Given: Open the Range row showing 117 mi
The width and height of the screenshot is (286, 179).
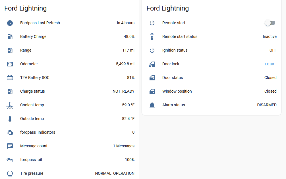Looking at the screenshot, I should click(x=26, y=50).
